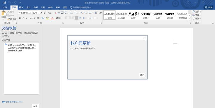
Task: Click the Increase Indent icon
Action: click(x=86, y=13)
